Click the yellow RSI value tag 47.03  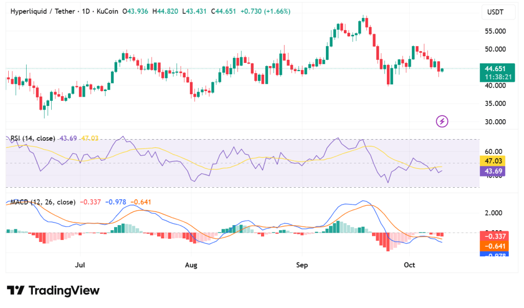click(x=493, y=161)
